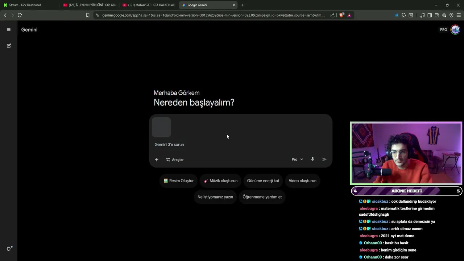Share this page from address bar
Image resolution: width=464 pixels, height=261 pixels.
tap(332, 15)
